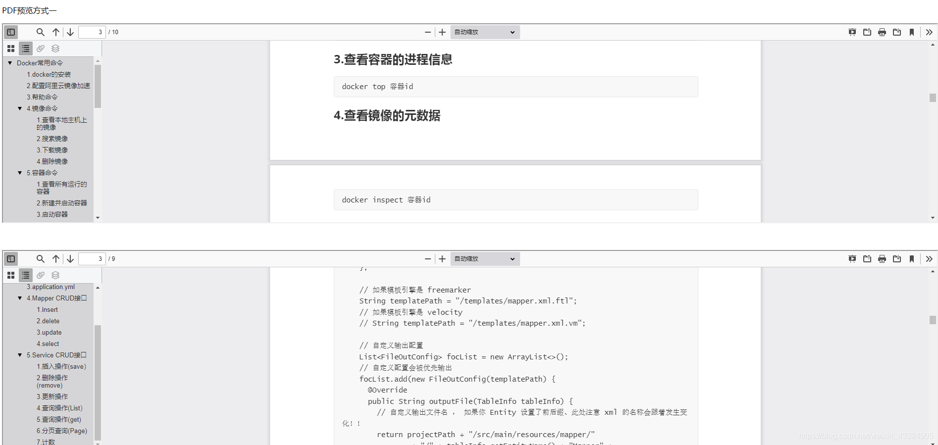Open outline item 2.配置阿里云镜像加速
The image size is (938, 445).
[x=58, y=86]
